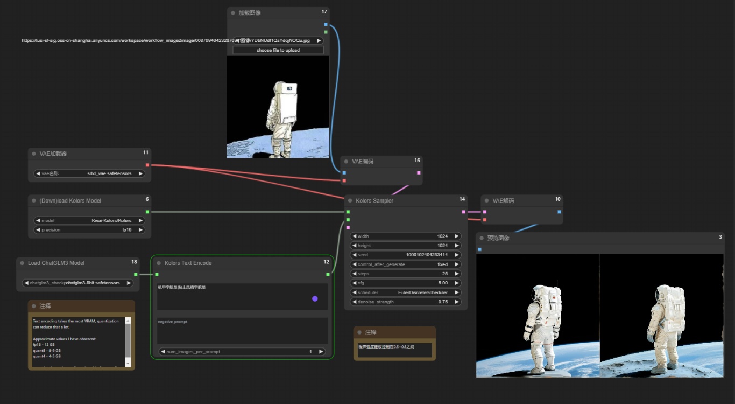735x404 pixels.
Task: Click the red vae input port on VAE解码
Action: [x=484, y=219]
